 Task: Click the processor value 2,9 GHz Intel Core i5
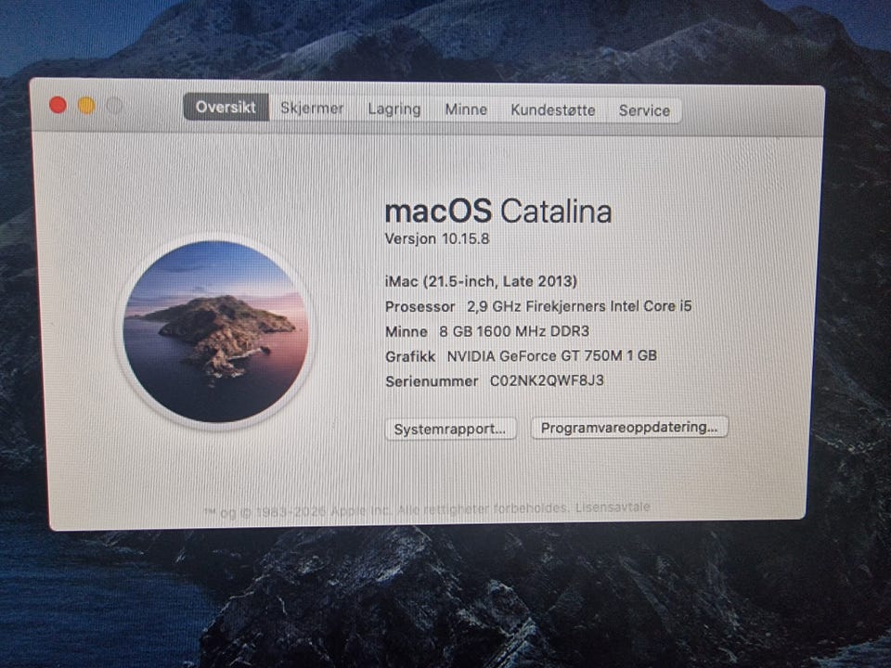[579, 306]
